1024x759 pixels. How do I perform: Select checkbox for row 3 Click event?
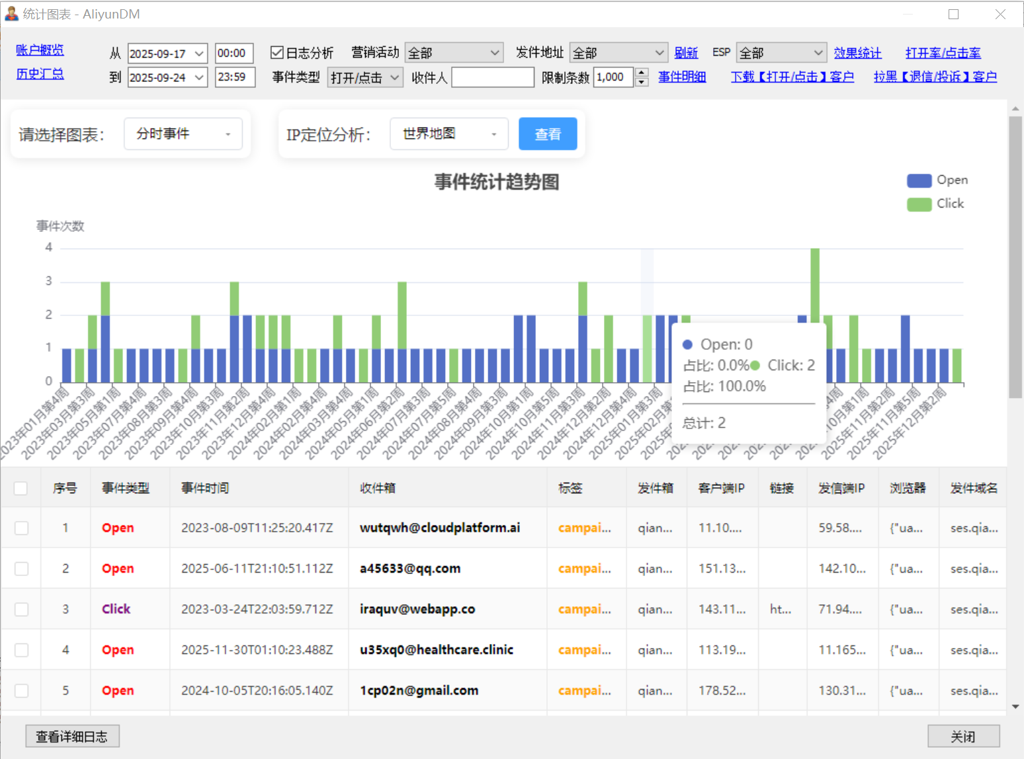pyautogui.click(x=22, y=610)
